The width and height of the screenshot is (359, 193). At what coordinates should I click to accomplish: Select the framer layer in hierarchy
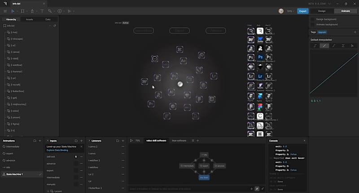[x=30, y=72]
